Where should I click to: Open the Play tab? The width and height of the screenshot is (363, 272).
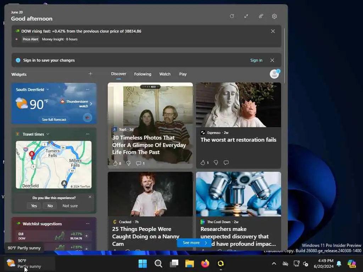[183, 74]
